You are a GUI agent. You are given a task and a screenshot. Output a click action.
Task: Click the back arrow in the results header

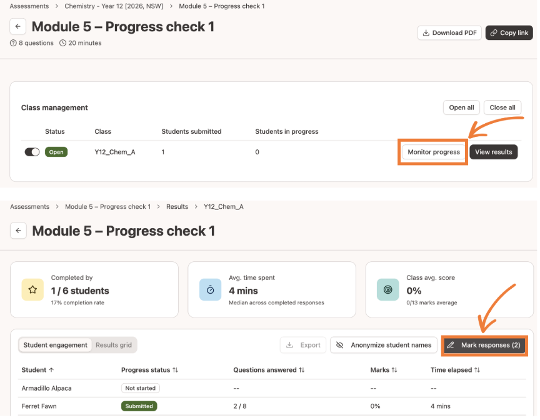pos(18,231)
